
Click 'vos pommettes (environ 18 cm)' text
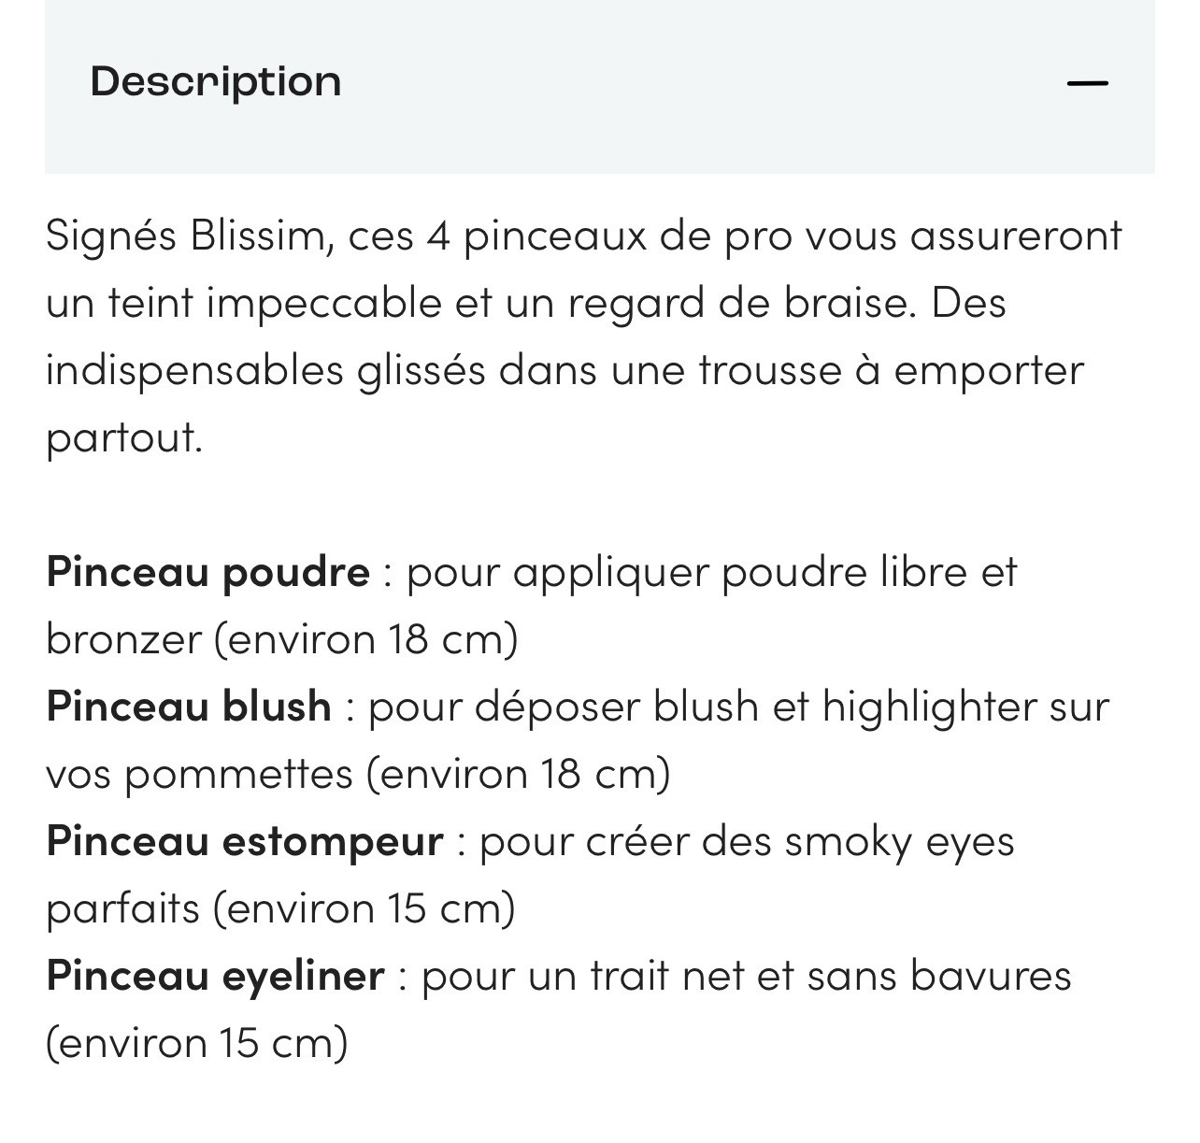pos(358,774)
